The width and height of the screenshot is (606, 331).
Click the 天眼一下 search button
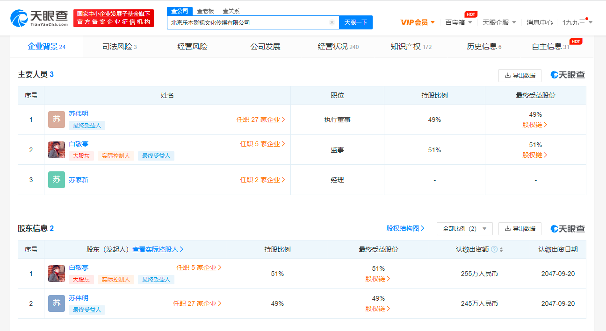(x=356, y=22)
